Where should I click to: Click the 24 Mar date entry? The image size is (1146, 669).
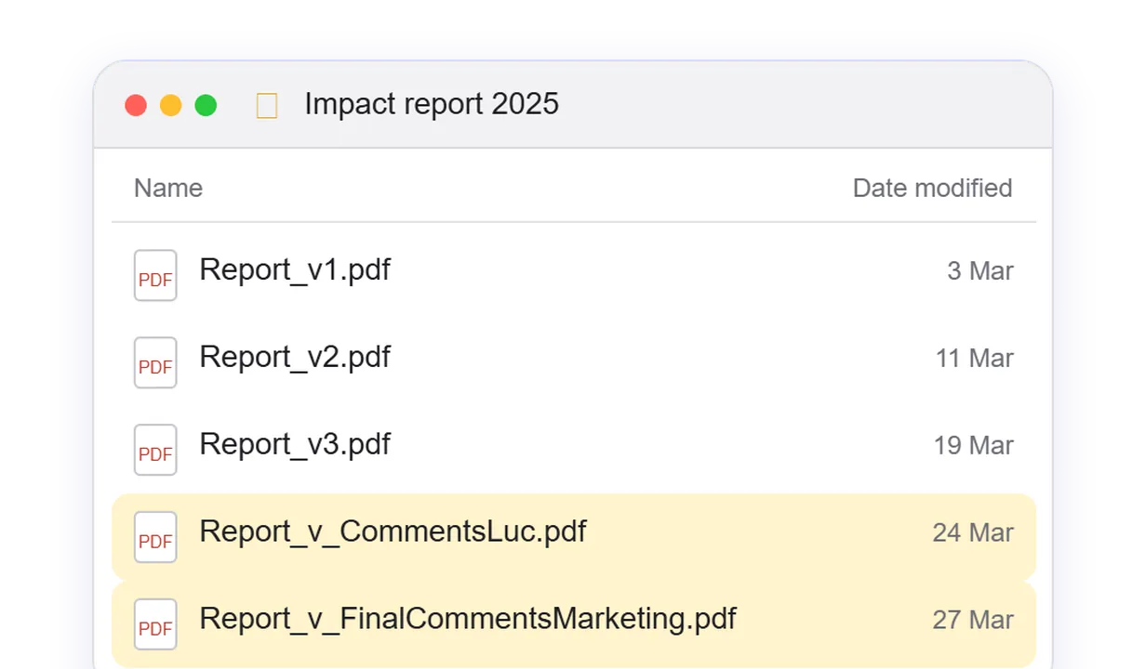(973, 533)
